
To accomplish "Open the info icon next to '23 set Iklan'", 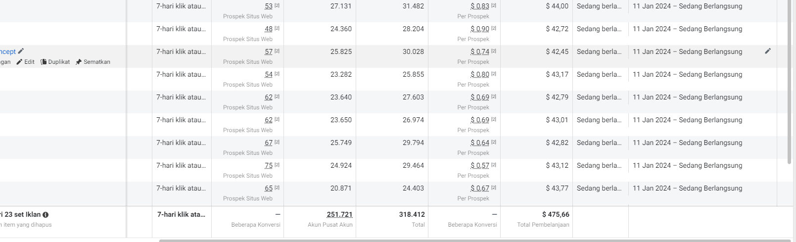I will [x=46, y=215].
